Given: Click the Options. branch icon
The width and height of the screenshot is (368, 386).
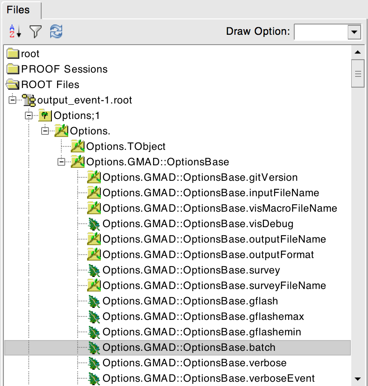Looking at the screenshot, I should [61, 131].
